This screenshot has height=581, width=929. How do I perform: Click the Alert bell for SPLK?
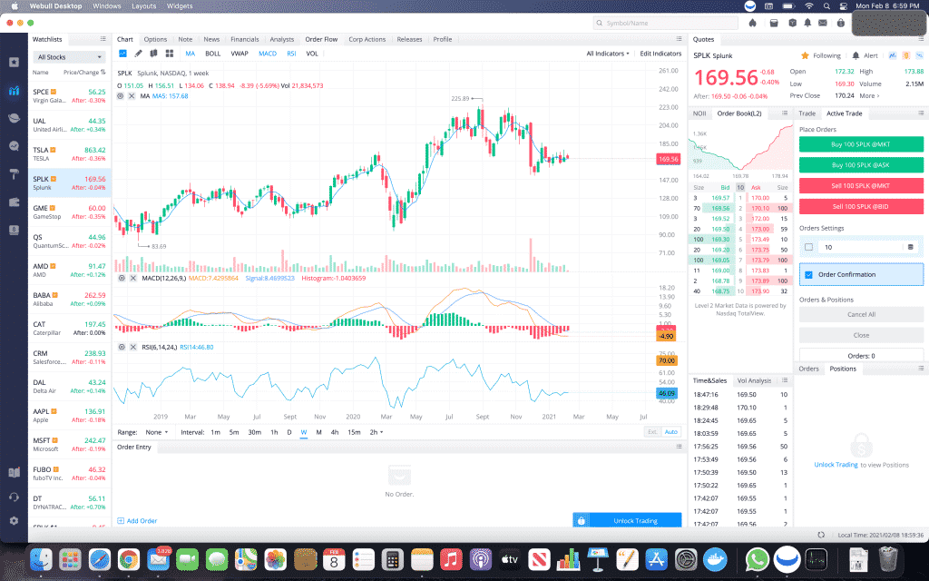856,55
